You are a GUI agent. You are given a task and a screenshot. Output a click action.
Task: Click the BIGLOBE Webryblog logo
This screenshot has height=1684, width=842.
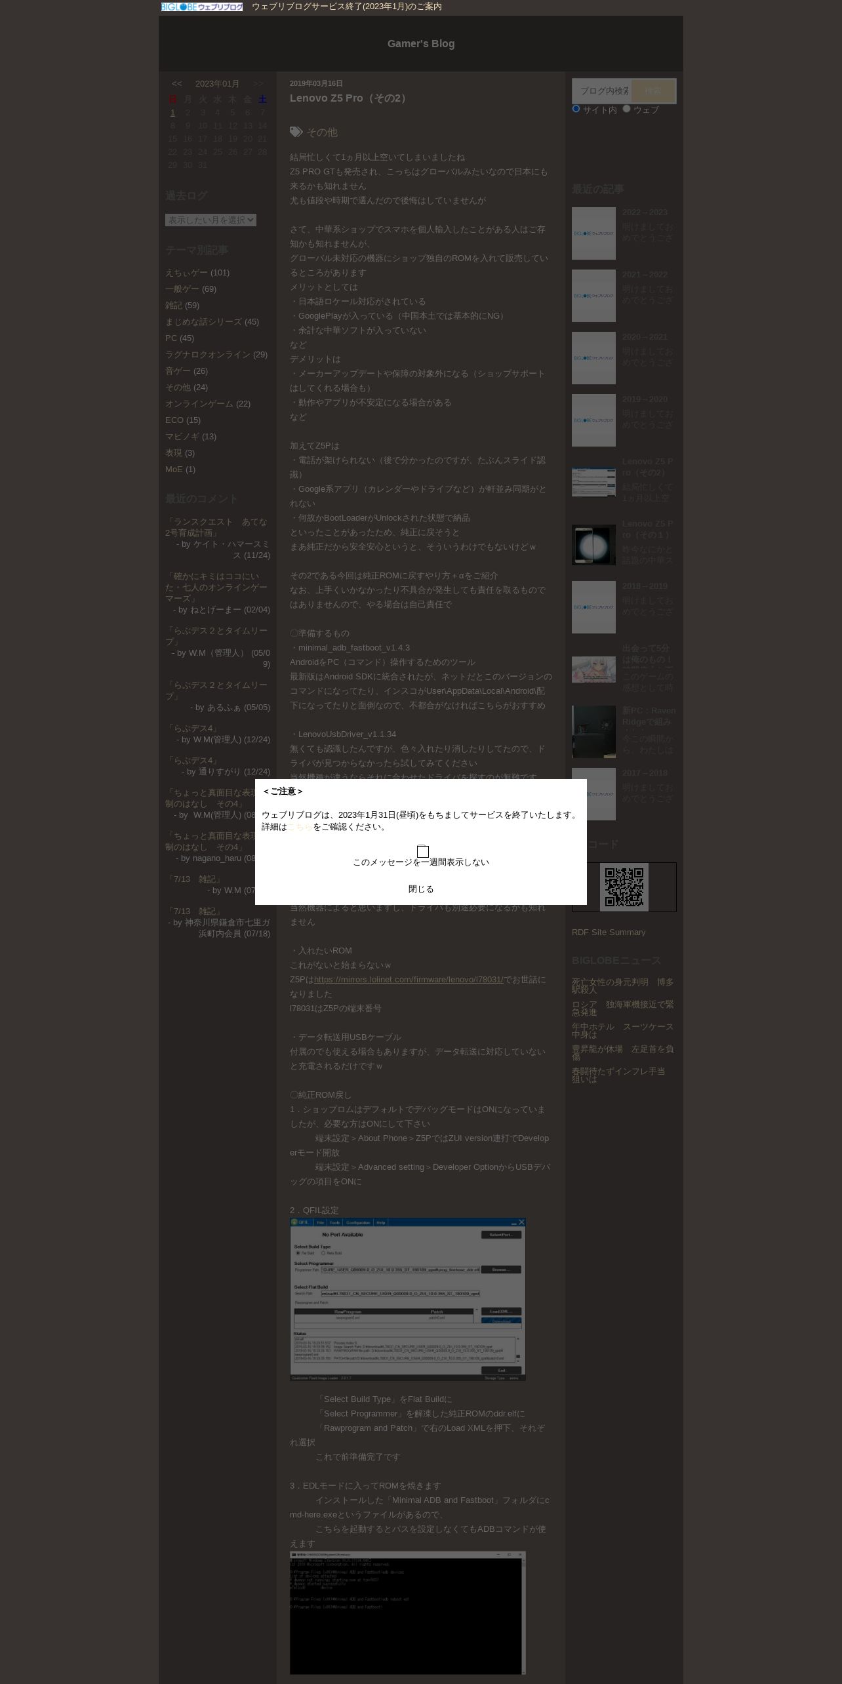(202, 7)
